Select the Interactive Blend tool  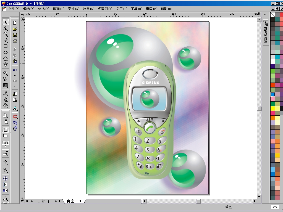(6, 85)
